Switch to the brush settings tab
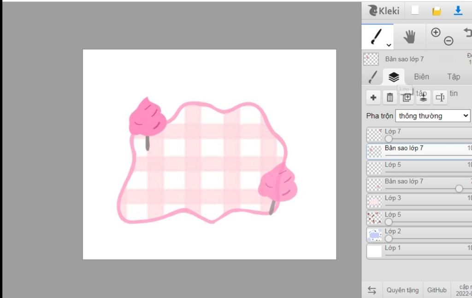This screenshot has height=298, width=472. pyautogui.click(x=373, y=77)
